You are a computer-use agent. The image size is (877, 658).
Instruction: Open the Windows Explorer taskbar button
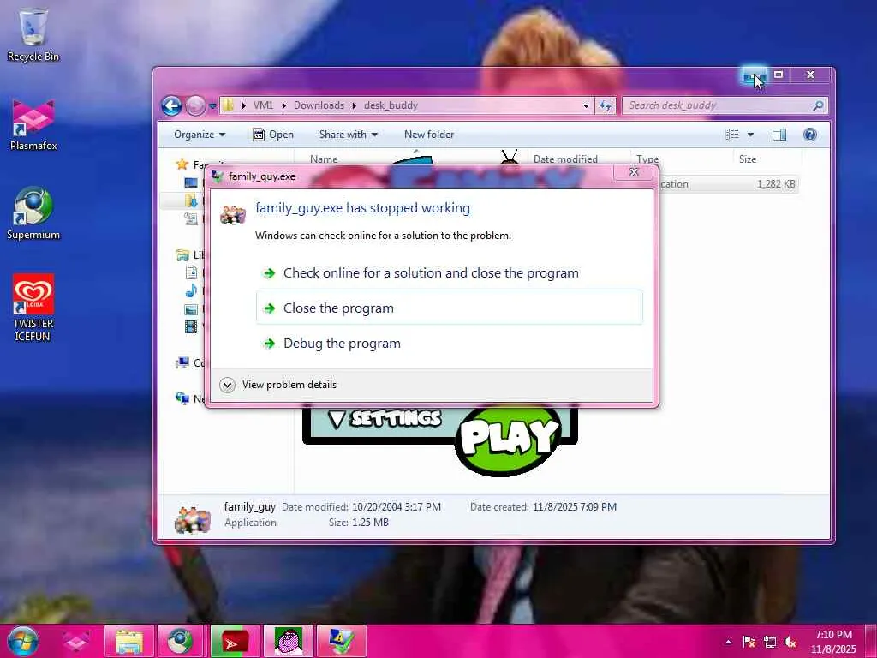tap(128, 641)
